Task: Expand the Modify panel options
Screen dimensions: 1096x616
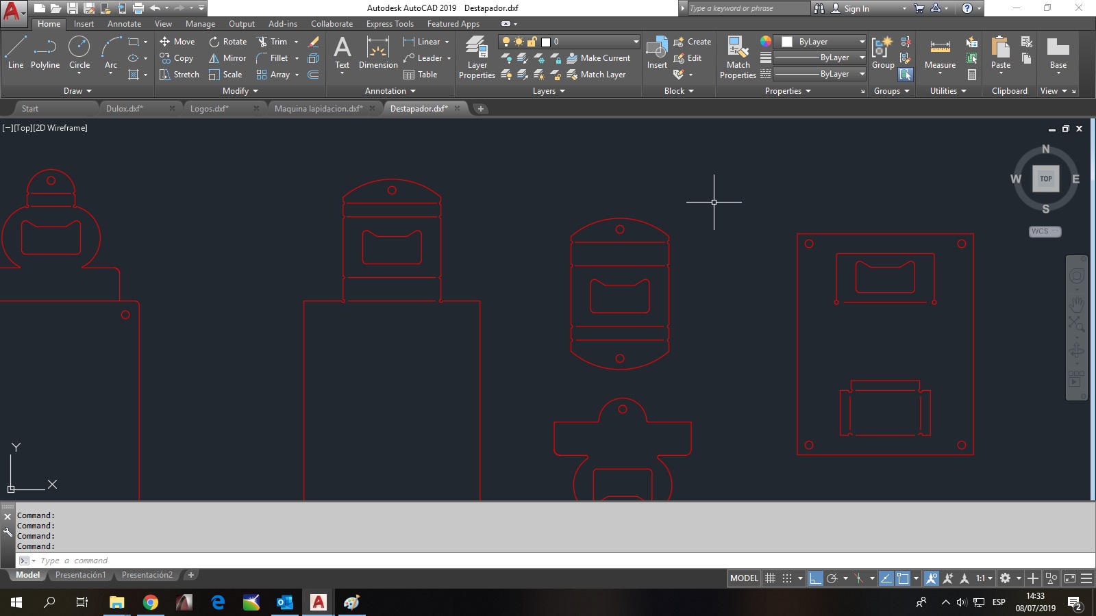Action: 240,91
